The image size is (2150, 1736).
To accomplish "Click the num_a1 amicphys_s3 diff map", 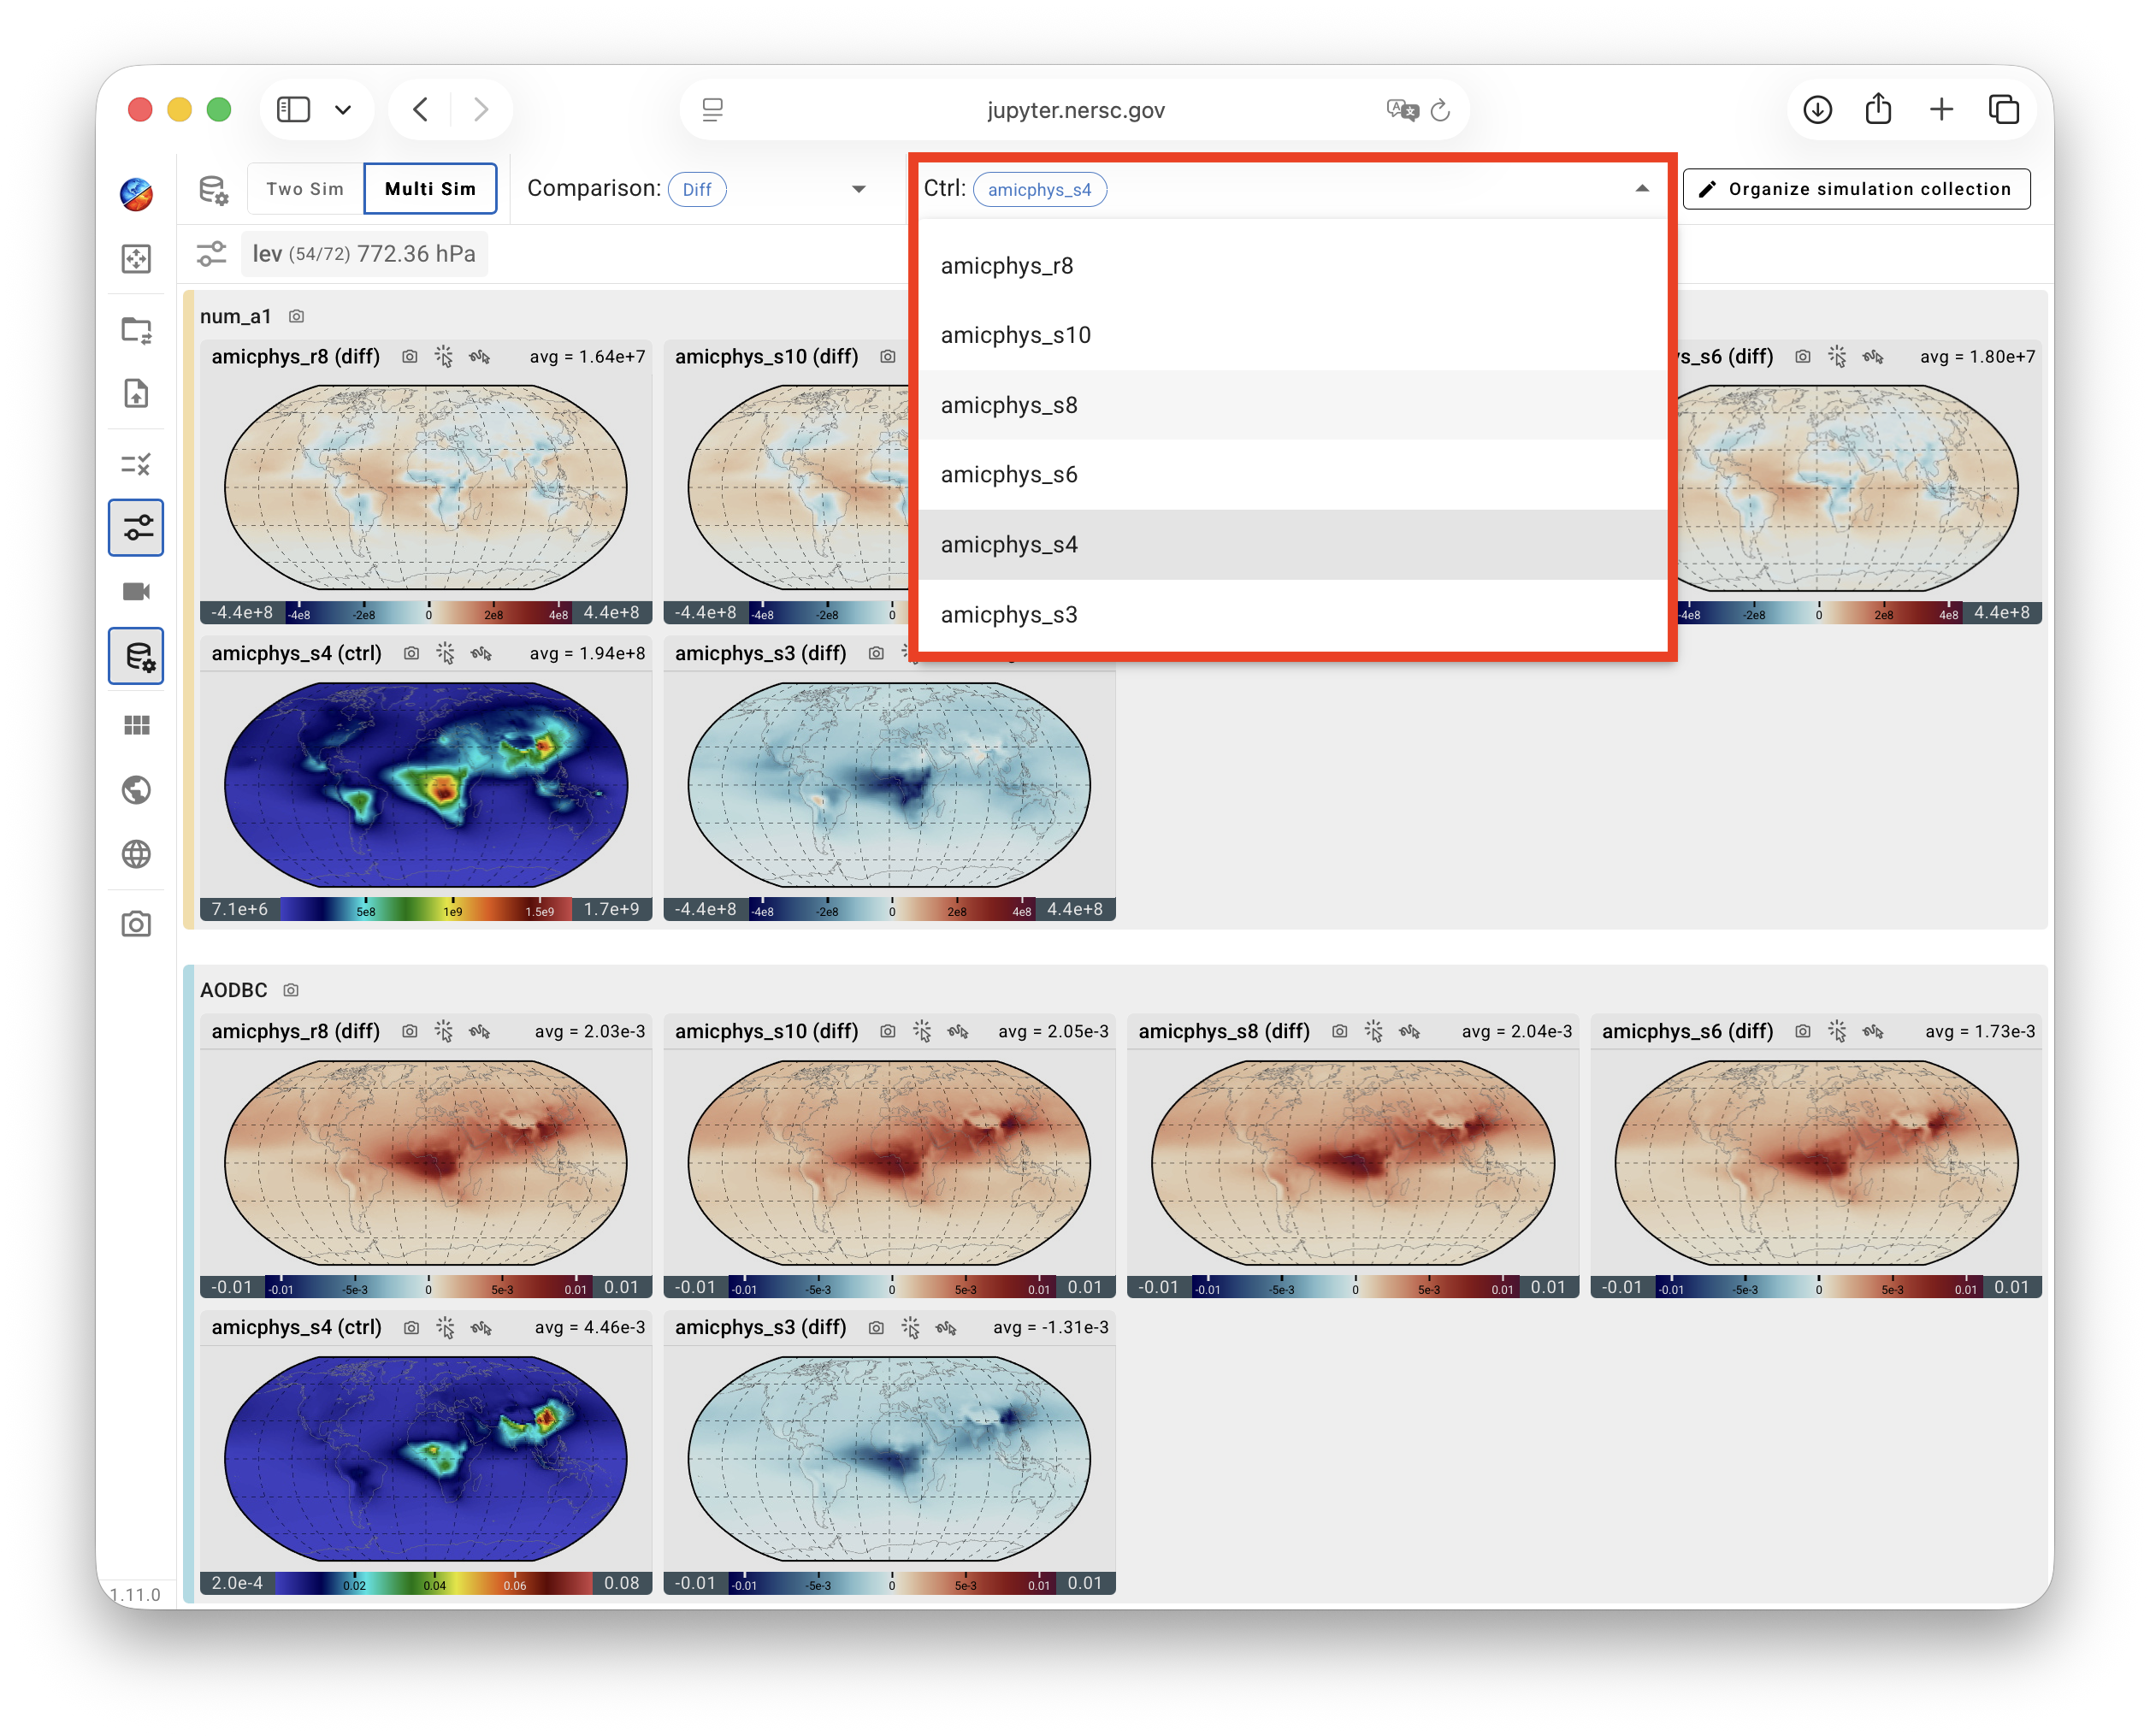I will (x=889, y=785).
